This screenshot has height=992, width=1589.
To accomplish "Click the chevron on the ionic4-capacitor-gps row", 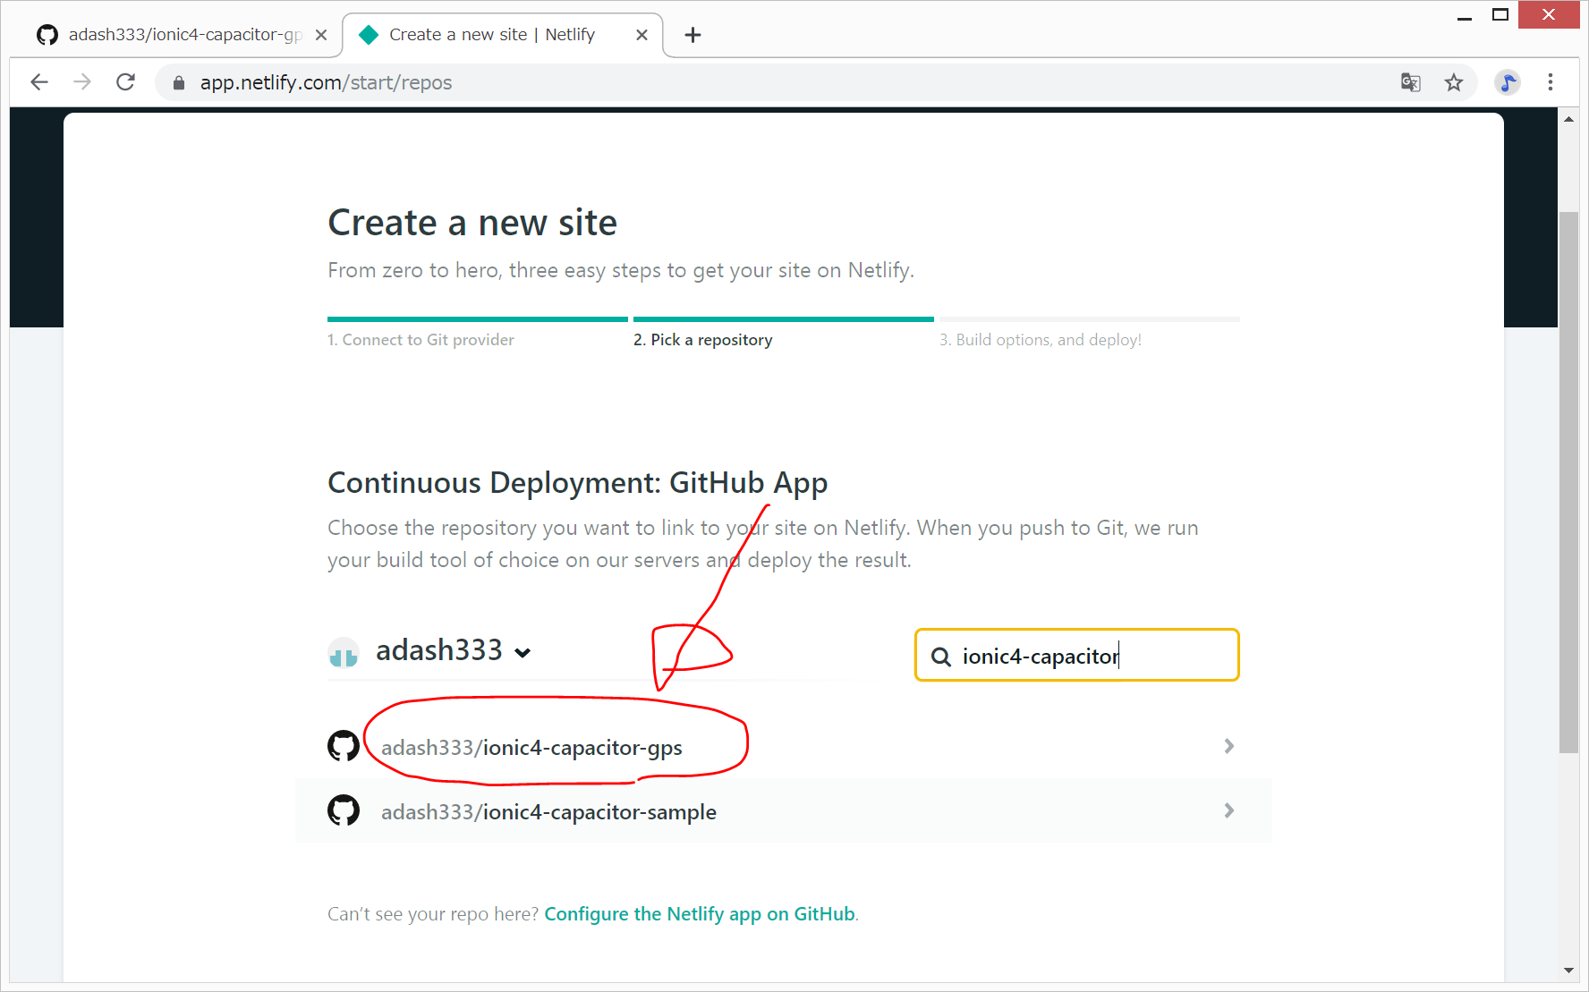I will (x=1229, y=746).
